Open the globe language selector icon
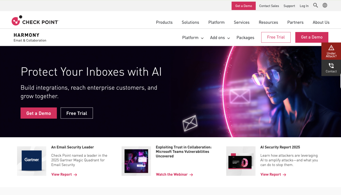Screen dimensions: 341x195 (x=325, y=5)
